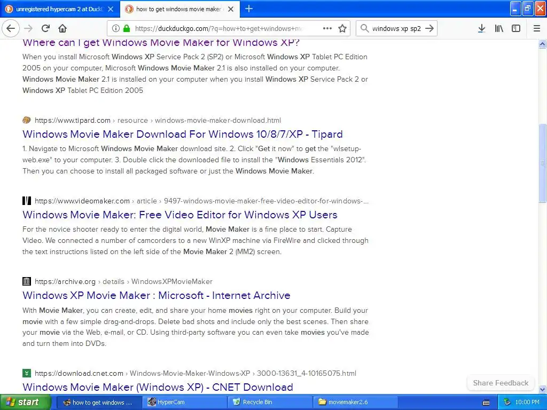Click the Tipard favicon
This screenshot has height=410, width=547.
(27, 120)
